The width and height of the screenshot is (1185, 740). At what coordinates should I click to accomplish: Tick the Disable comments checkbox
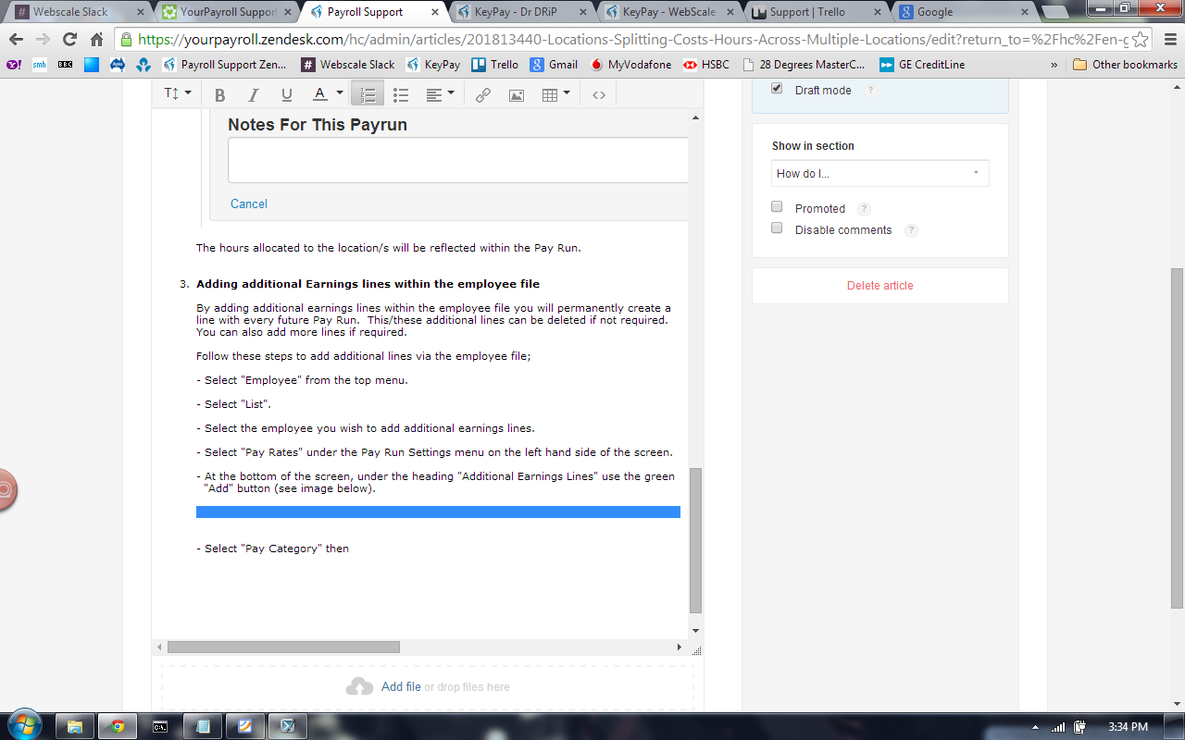pyautogui.click(x=777, y=228)
